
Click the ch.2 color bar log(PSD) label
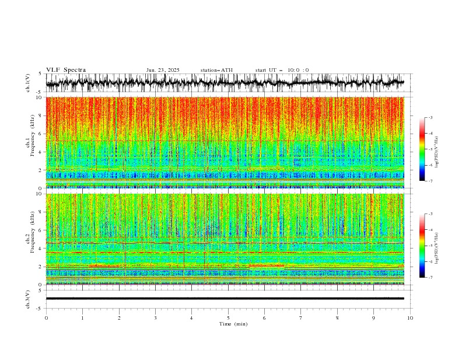[x=437, y=248]
